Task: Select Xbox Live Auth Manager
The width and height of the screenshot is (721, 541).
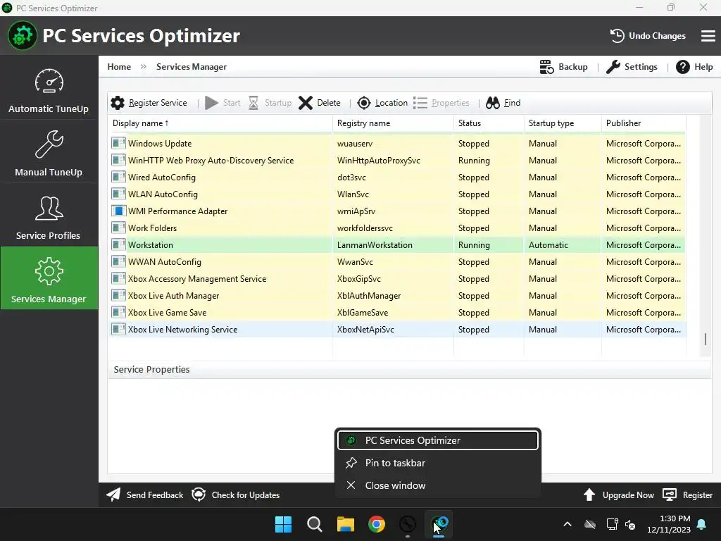Action: 398,296
